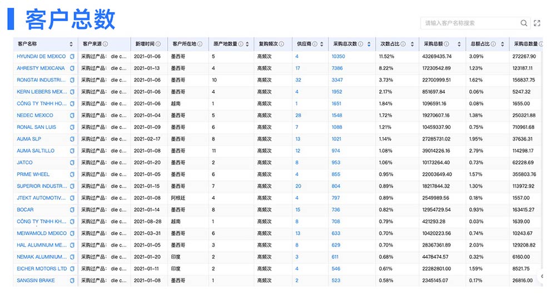Screen dimensions: 556x300
Task: Open HYUNDAI DE MEXICO customer link
Action: pos(41,56)
